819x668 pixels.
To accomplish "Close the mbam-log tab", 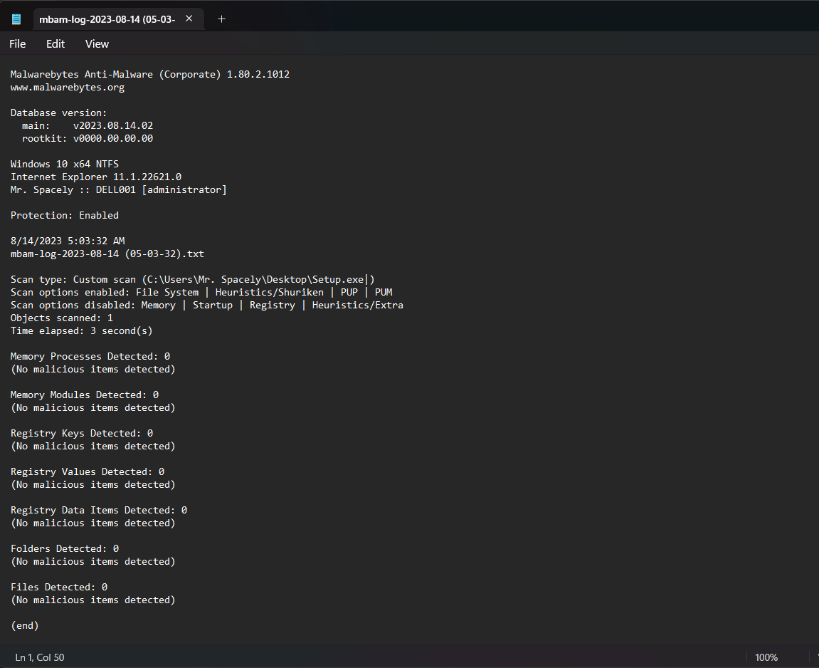I will point(189,19).
